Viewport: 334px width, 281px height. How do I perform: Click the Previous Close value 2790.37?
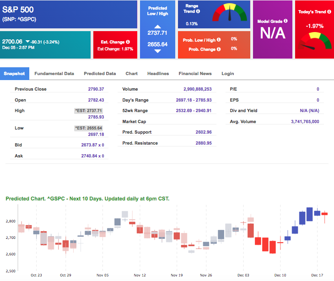96,89
